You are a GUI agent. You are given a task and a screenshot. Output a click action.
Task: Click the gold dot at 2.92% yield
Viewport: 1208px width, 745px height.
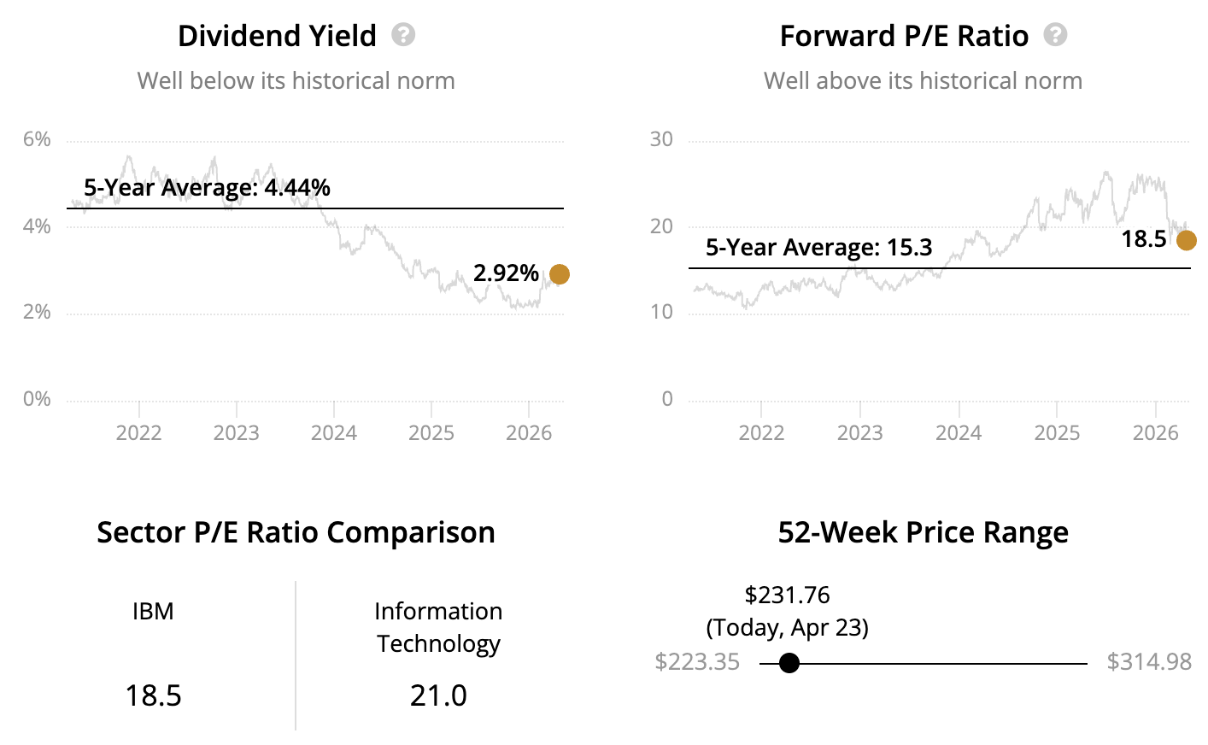[559, 274]
